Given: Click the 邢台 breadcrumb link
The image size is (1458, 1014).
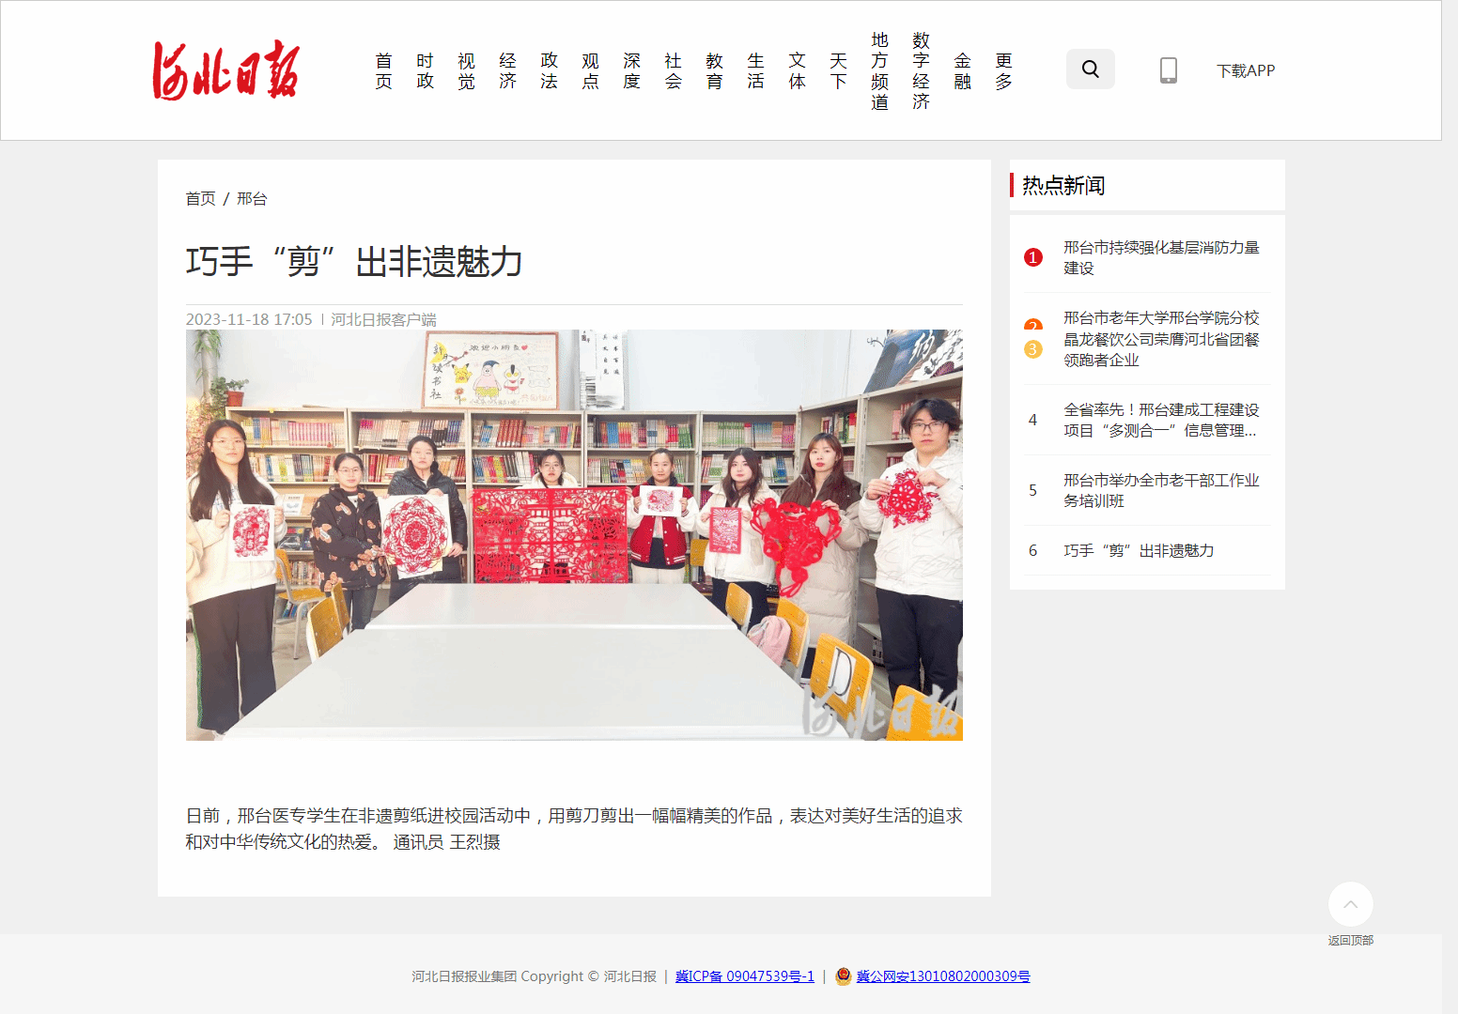Looking at the screenshot, I should pos(252,199).
